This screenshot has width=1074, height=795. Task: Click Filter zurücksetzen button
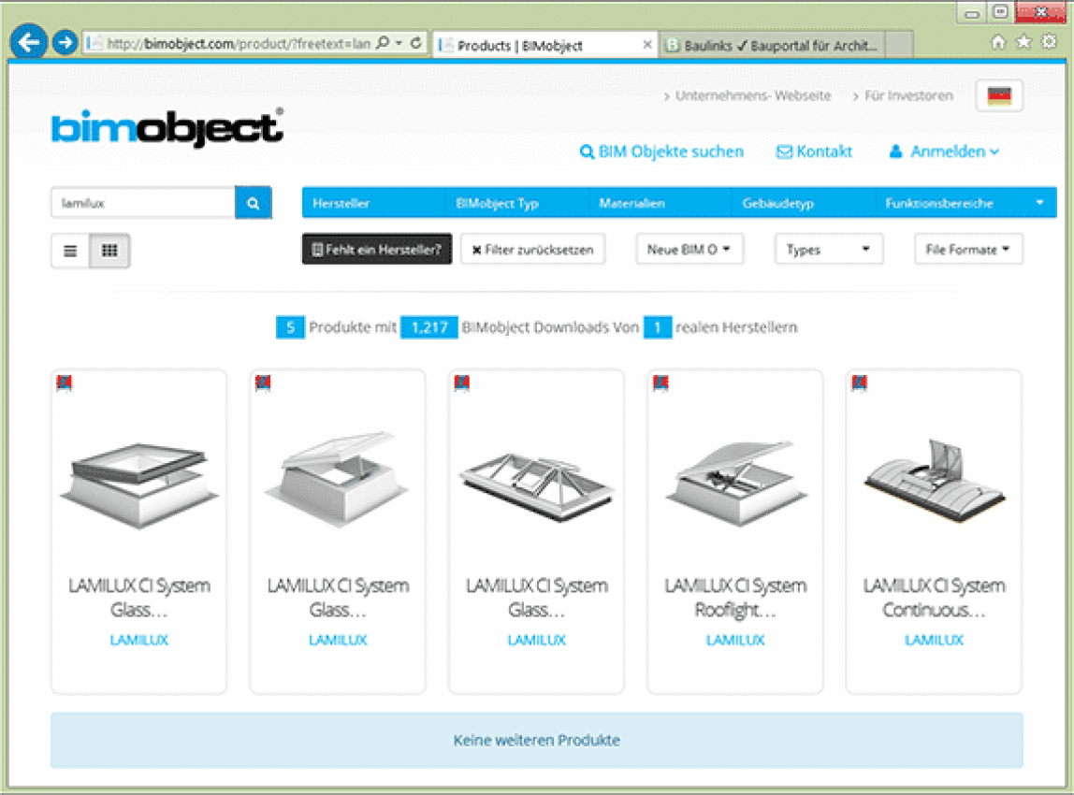pos(533,249)
